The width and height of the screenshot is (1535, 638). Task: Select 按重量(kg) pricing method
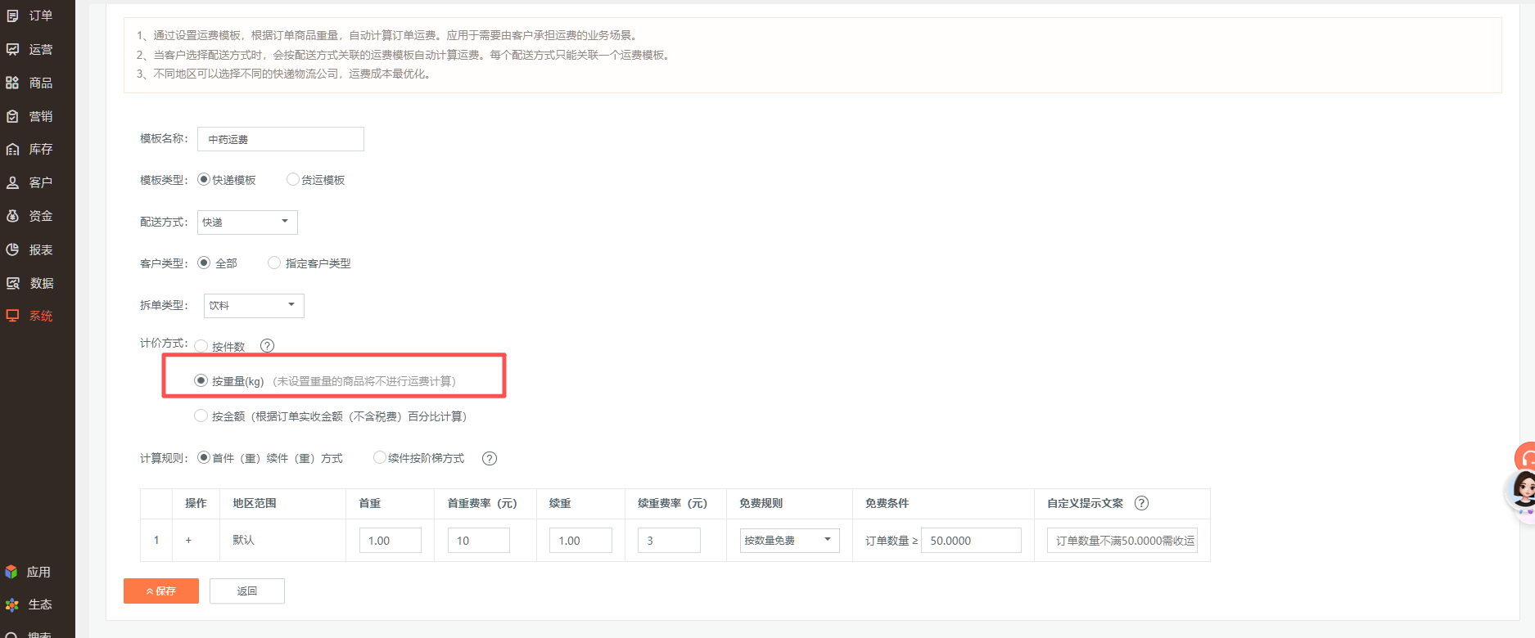(201, 380)
